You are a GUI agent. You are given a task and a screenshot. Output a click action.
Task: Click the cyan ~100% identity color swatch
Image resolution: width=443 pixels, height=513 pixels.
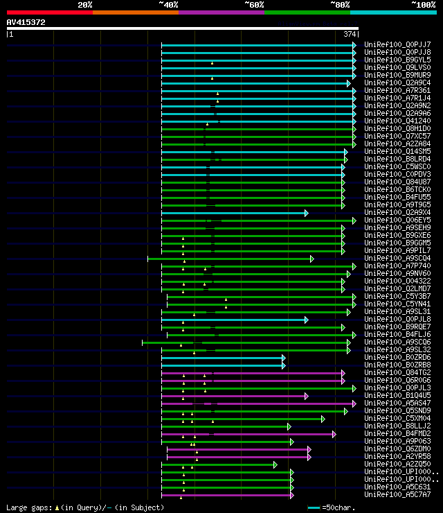pos(393,12)
